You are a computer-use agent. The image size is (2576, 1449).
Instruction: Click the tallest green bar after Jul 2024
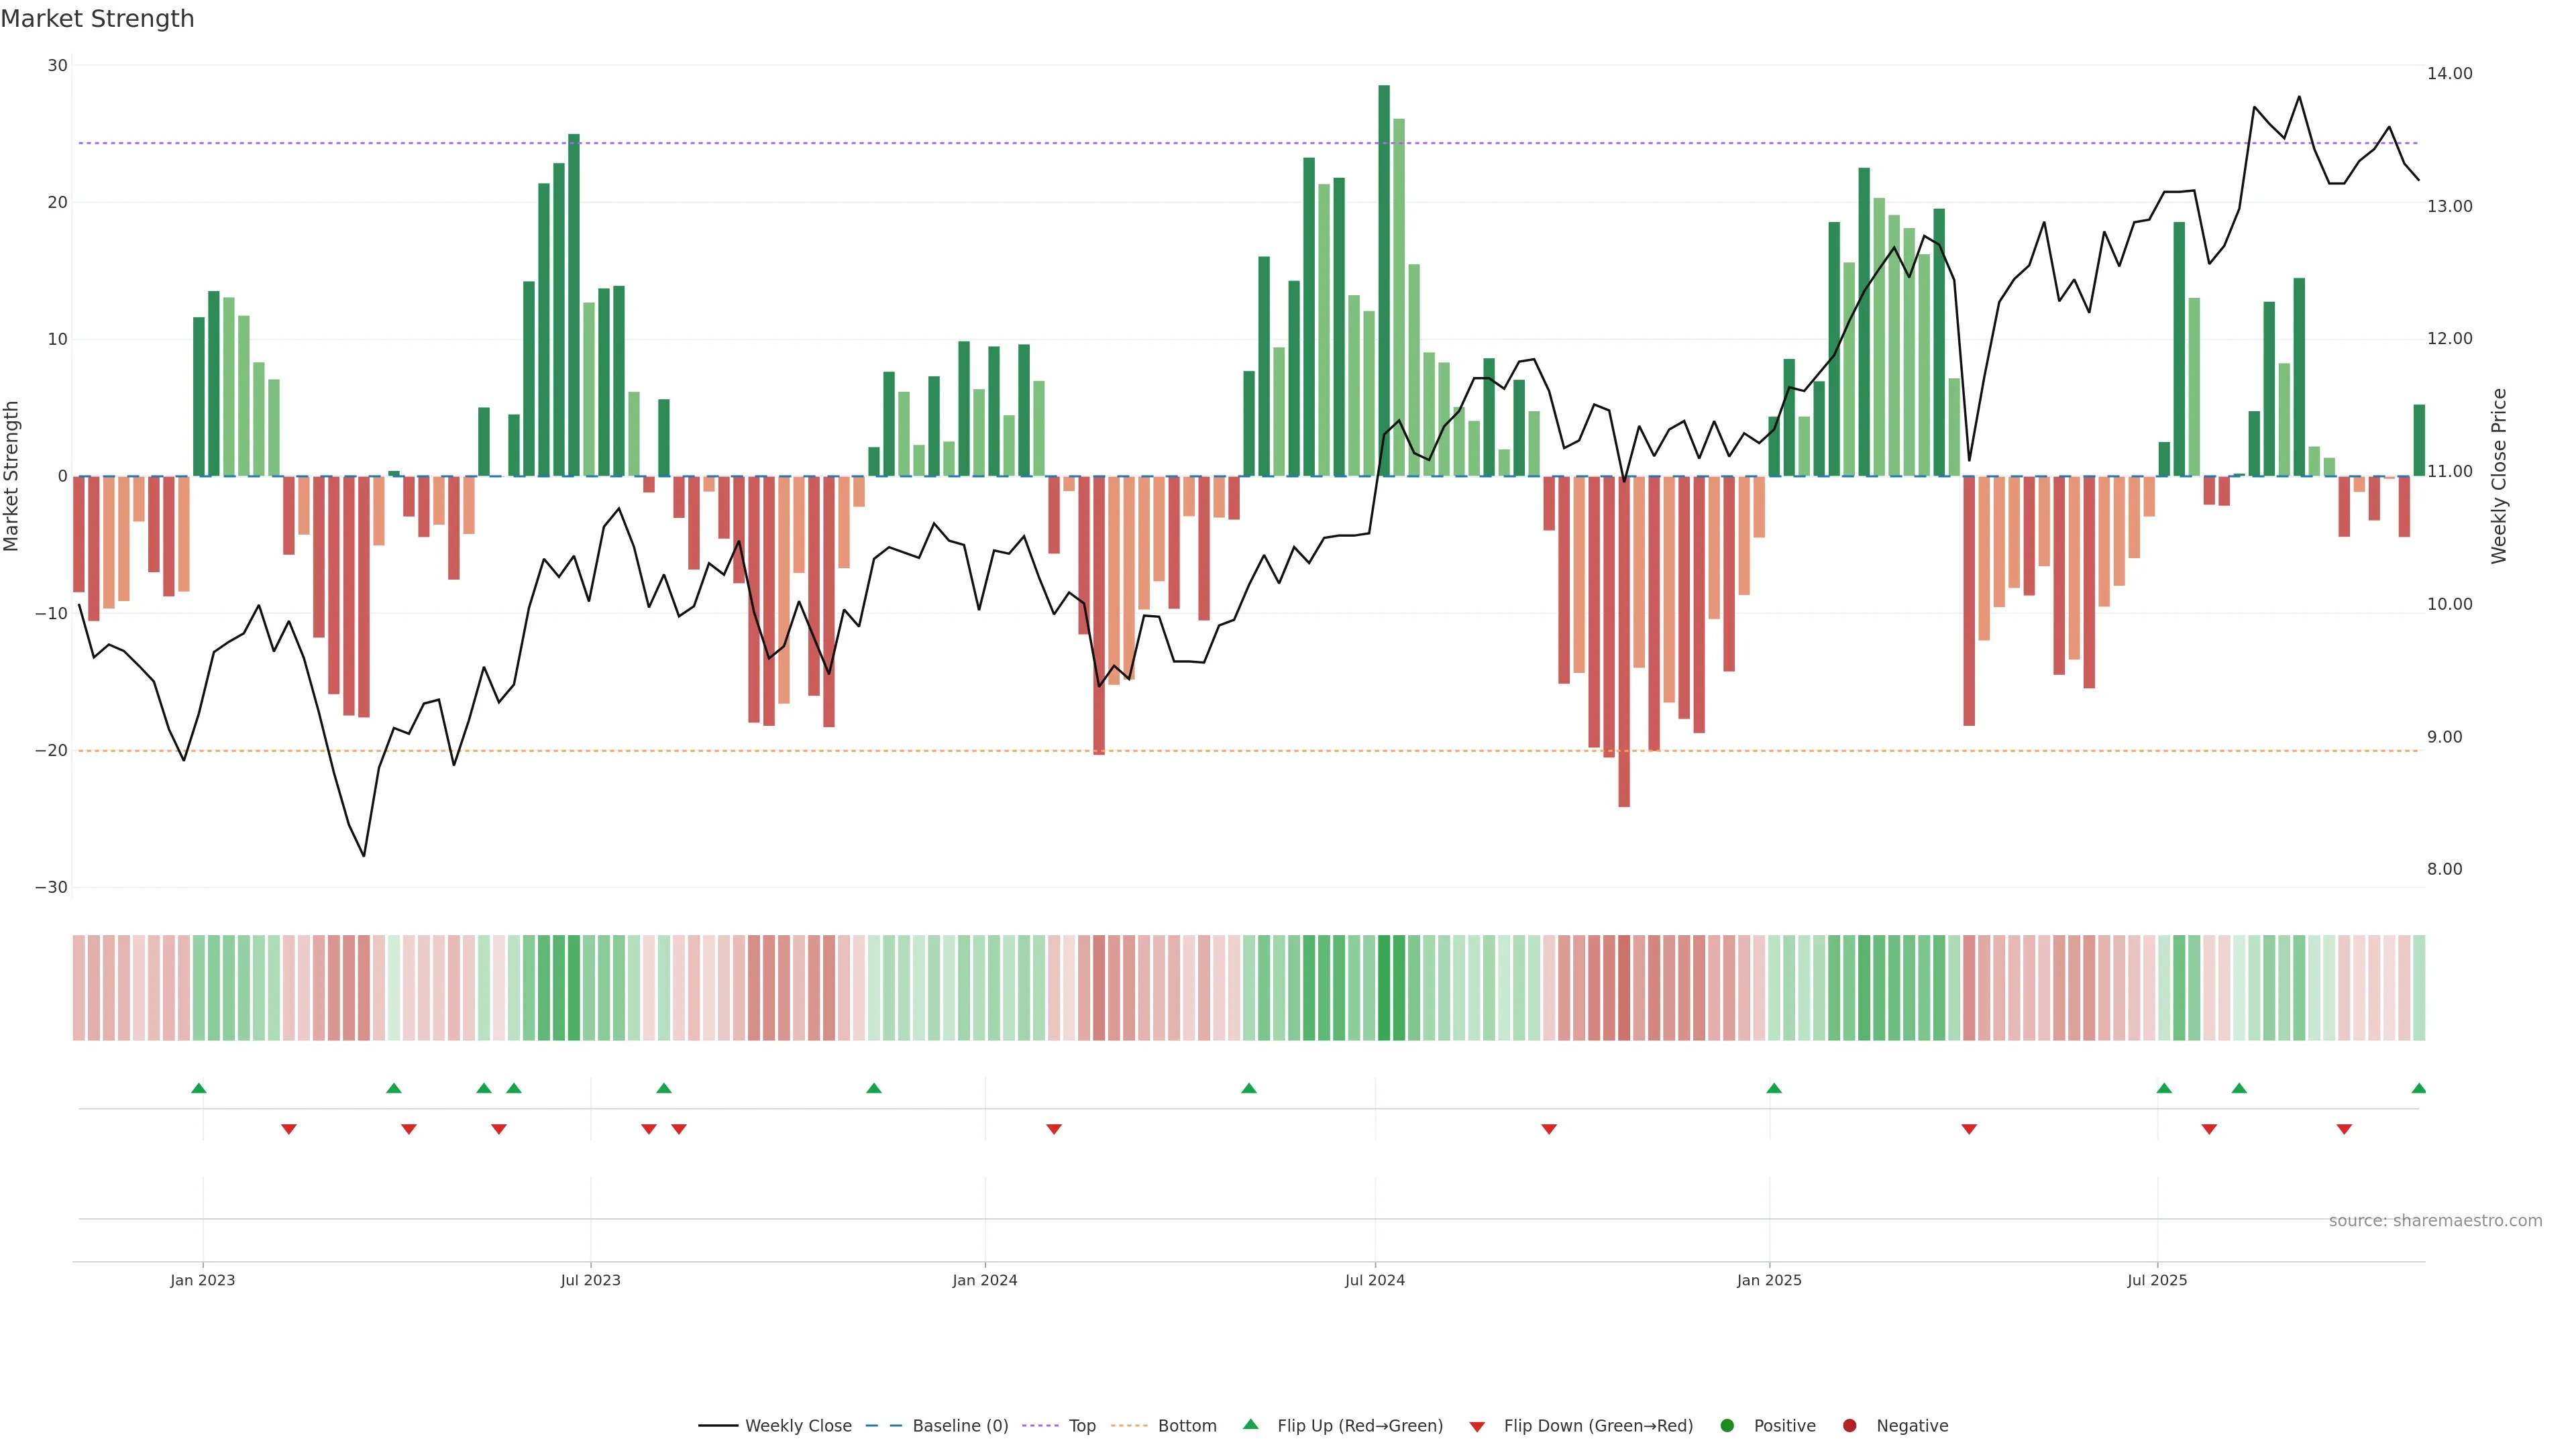[1384, 280]
